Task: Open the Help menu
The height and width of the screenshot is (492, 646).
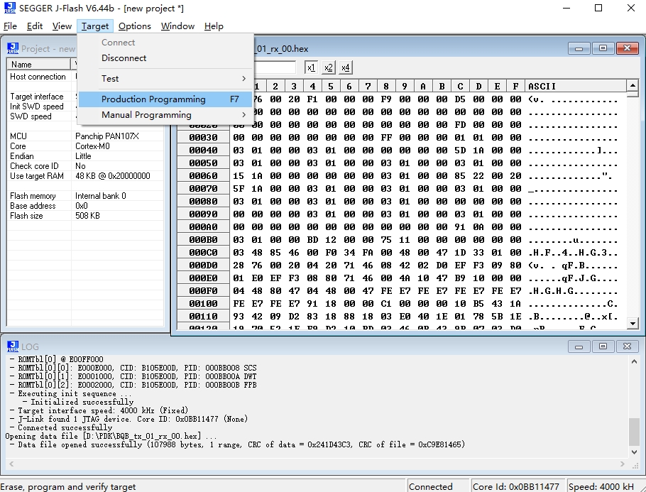Action: click(x=214, y=26)
